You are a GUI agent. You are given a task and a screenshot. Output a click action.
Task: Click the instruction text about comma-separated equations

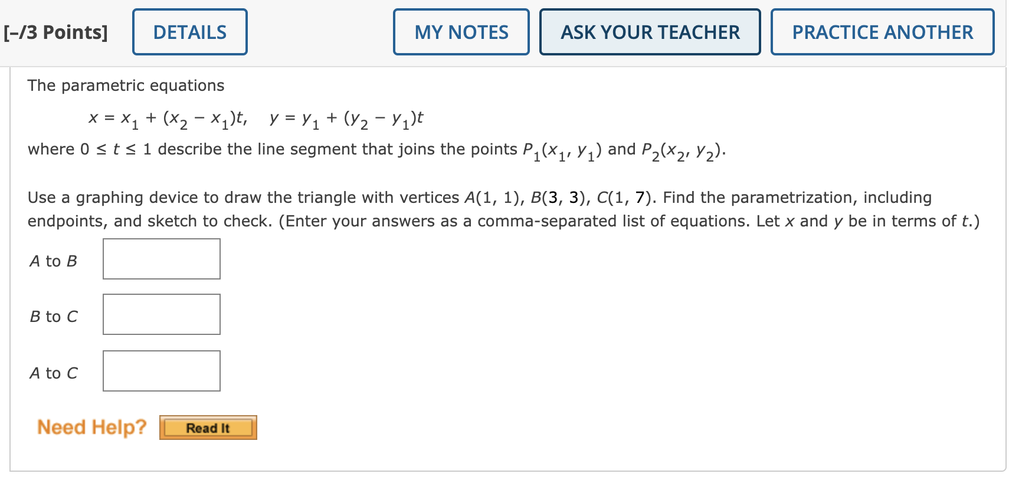pyautogui.click(x=502, y=221)
